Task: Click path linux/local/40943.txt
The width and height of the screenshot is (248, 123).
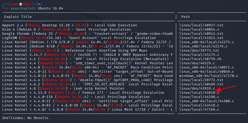Action: [201, 34]
